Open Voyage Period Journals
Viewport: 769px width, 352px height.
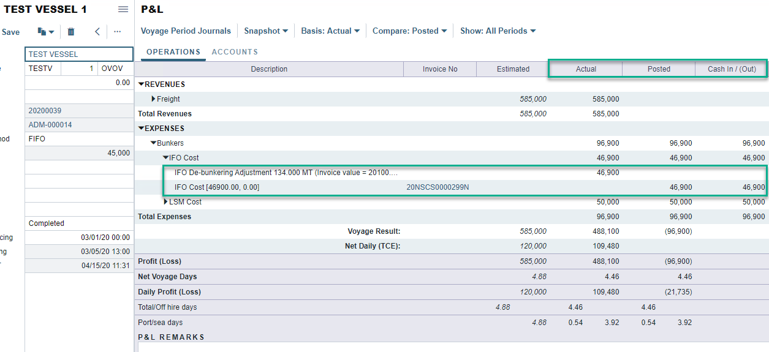coord(186,31)
